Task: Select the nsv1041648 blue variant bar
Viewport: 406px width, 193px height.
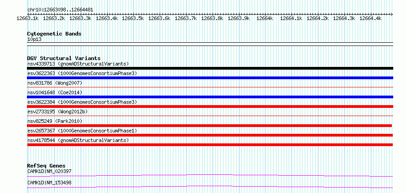Action: [x=210, y=97]
